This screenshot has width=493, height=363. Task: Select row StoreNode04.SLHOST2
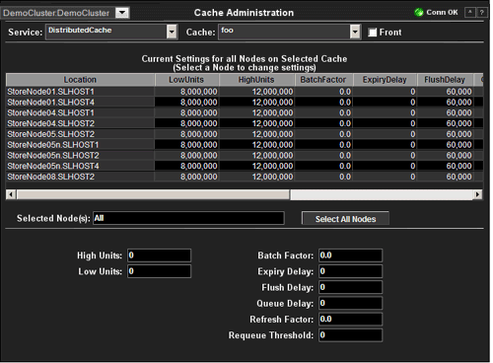click(245, 123)
